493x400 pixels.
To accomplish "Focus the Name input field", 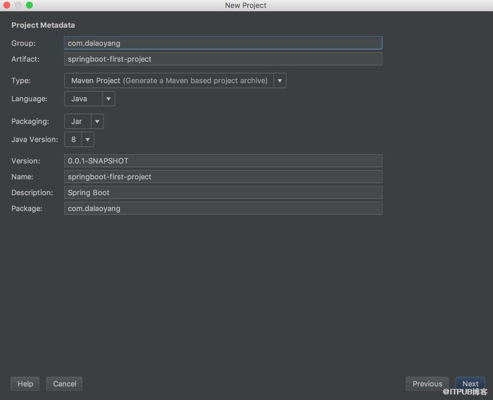I will [x=223, y=177].
